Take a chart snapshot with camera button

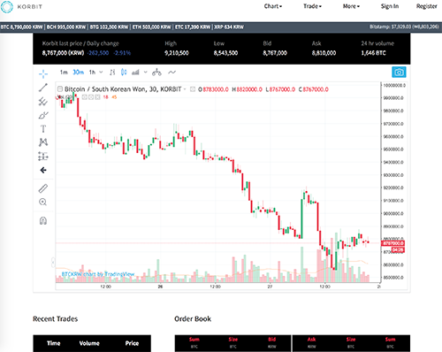click(399, 72)
